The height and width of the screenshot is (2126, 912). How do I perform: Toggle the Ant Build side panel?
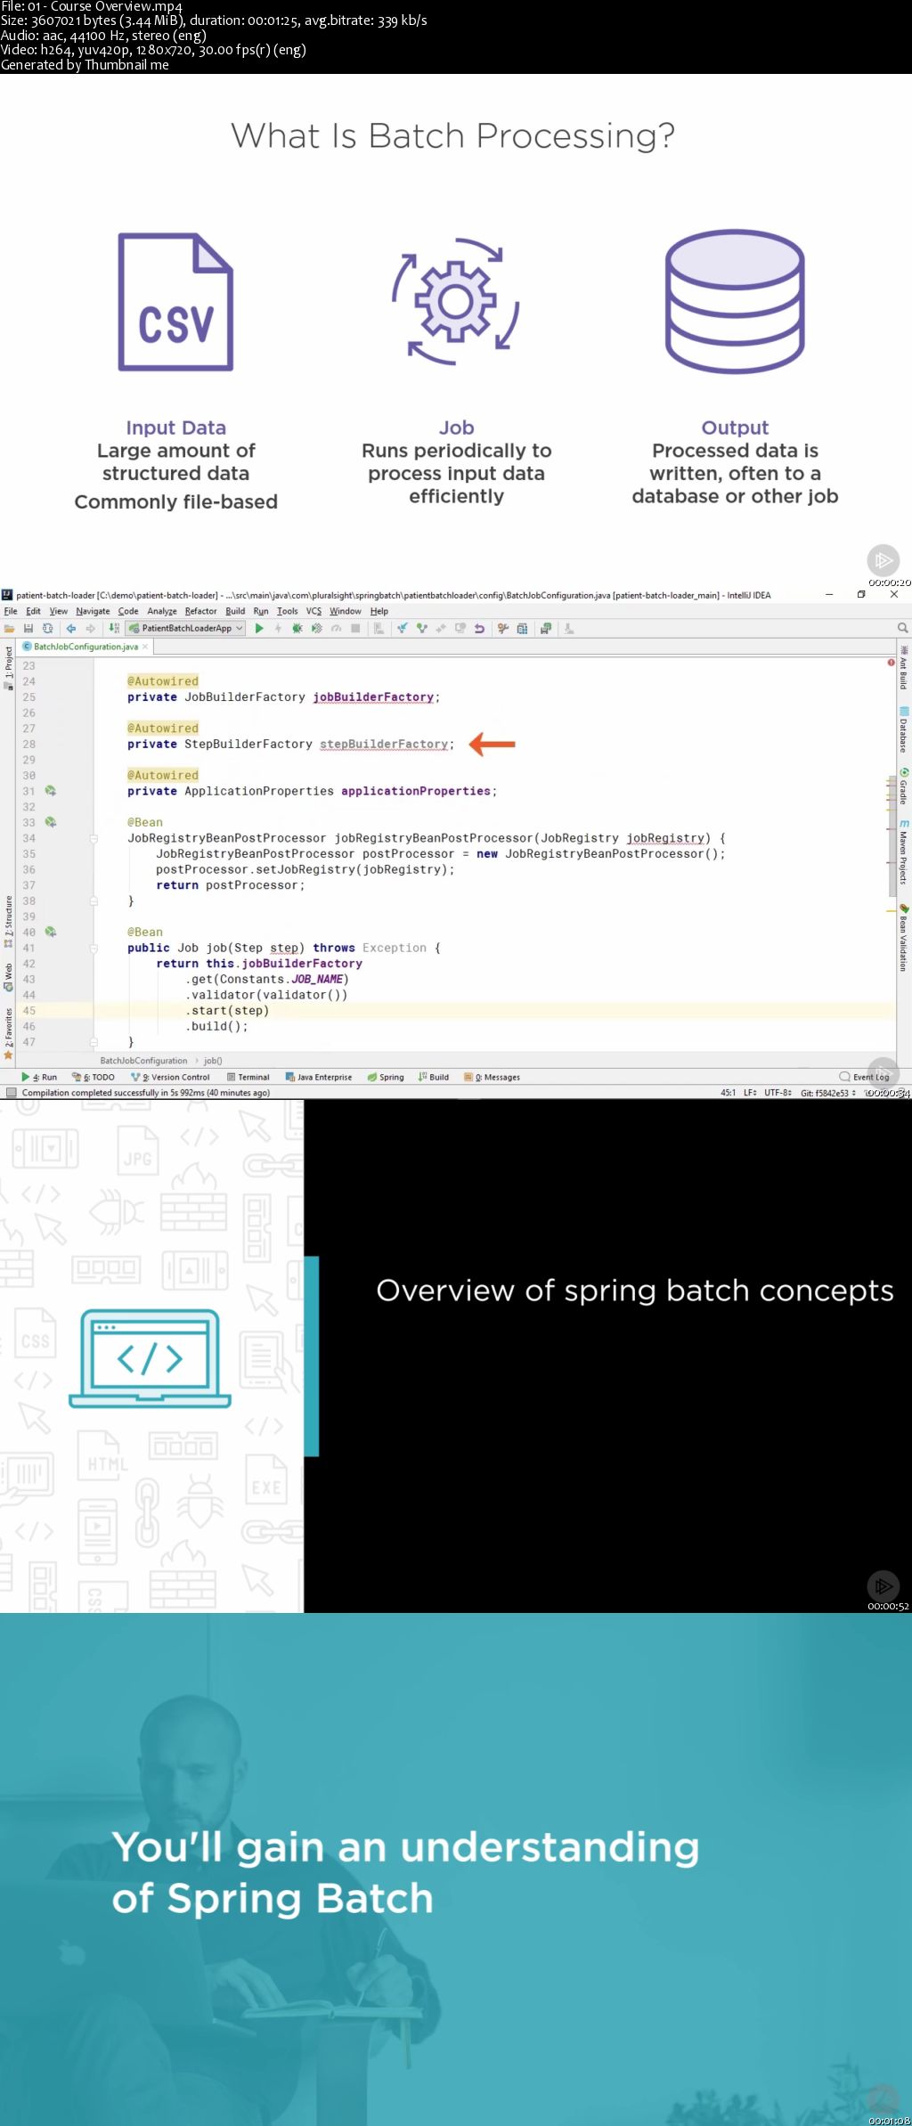(903, 668)
